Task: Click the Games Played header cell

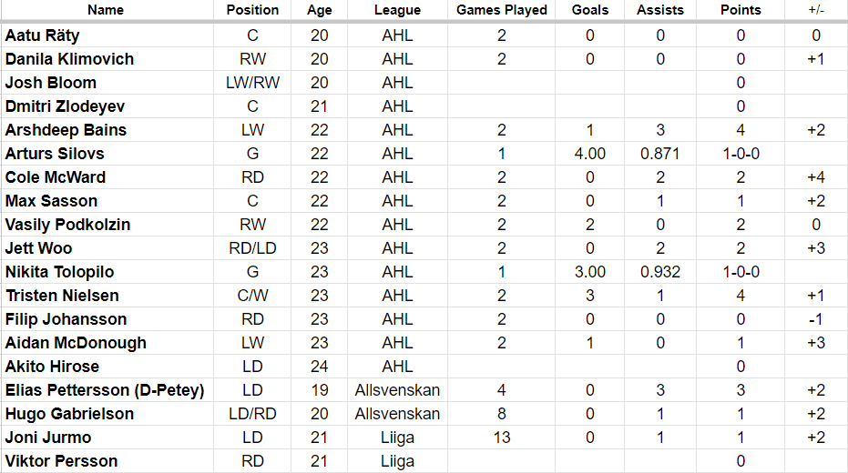Action: [x=502, y=10]
